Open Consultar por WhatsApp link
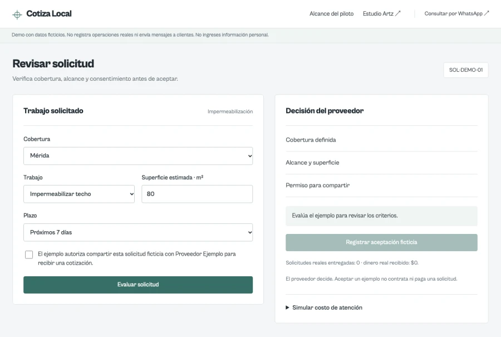The height and width of the screenshot is (337, 501). (456, 13)
